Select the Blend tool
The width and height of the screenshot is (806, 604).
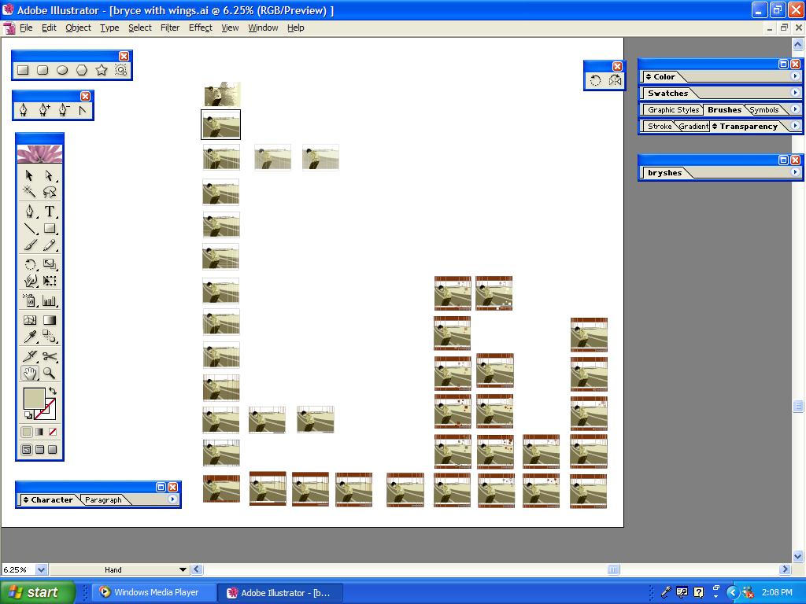(50, 337)
